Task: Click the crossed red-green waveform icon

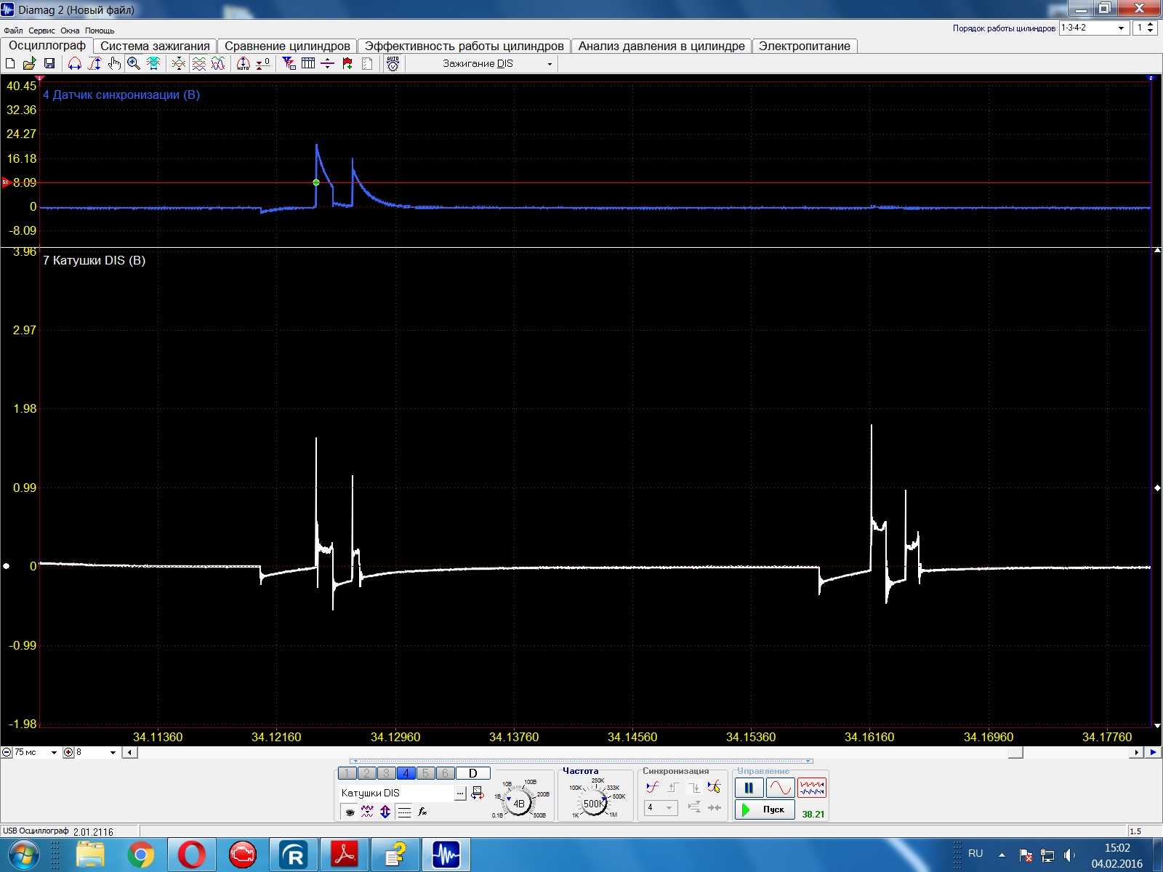Action: point(179,64)
